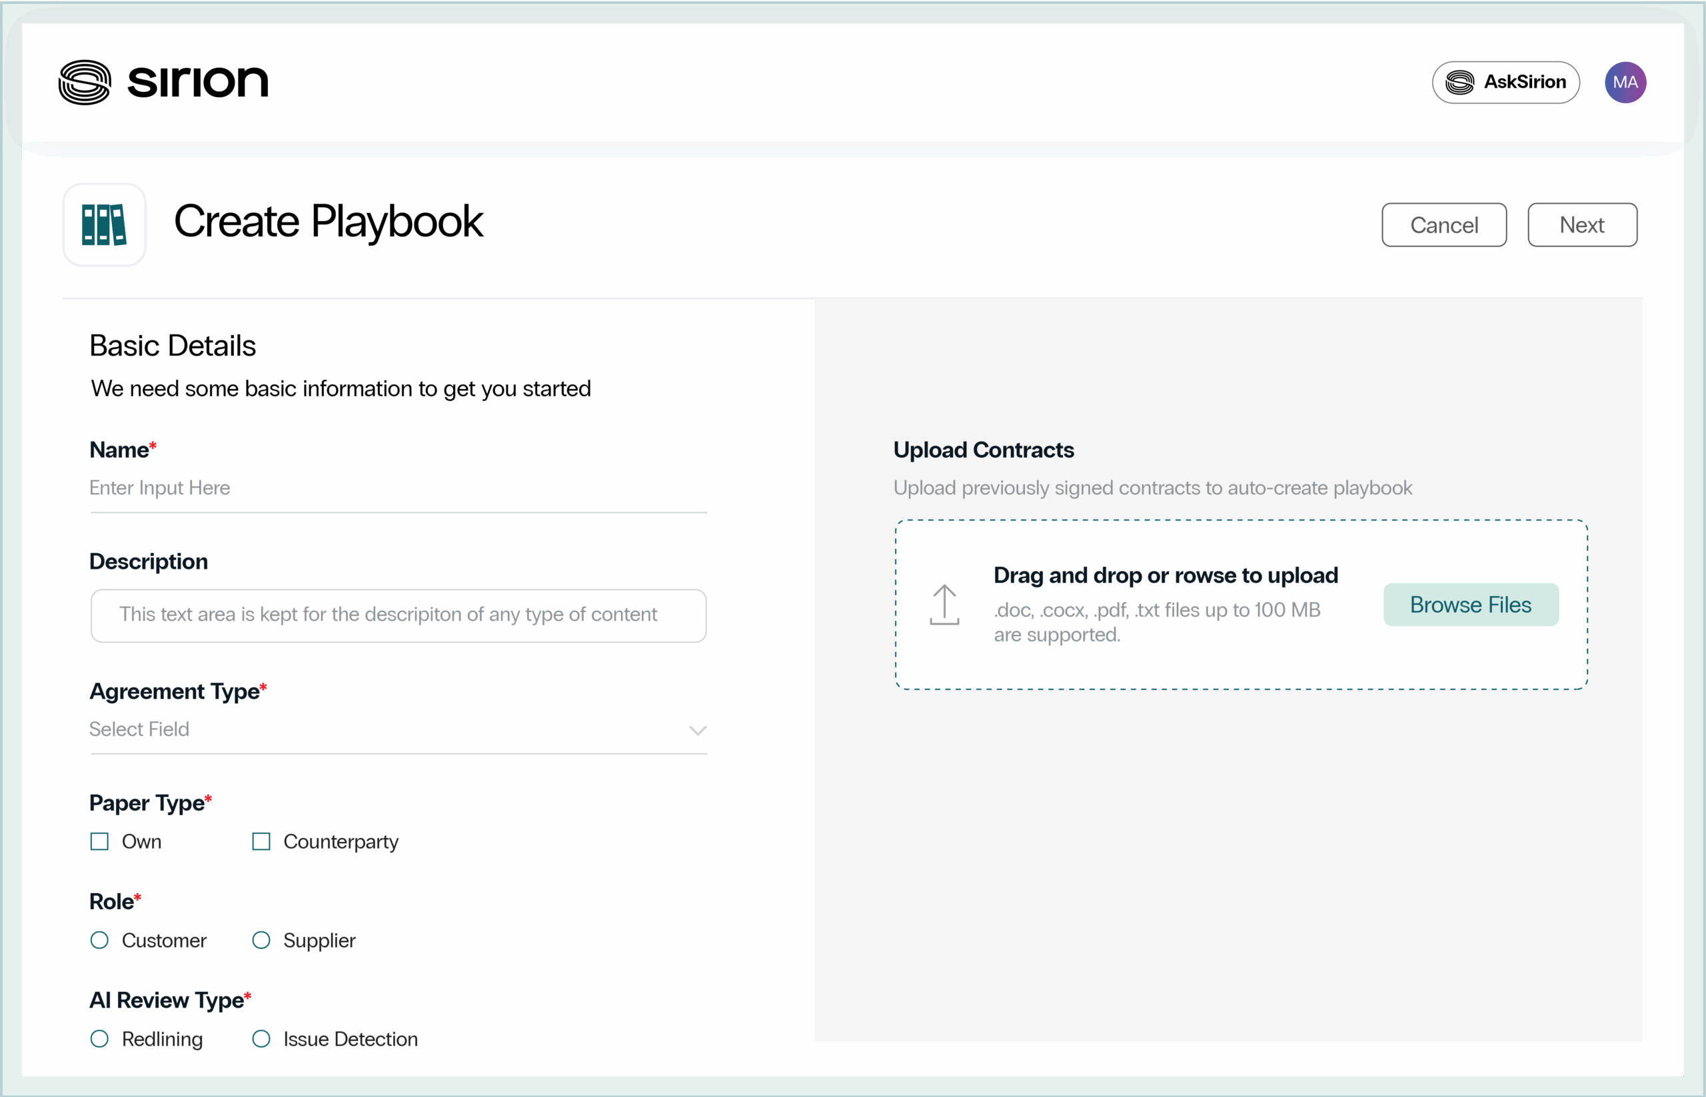1706x1097 pixels.
Task: Choose Redlining as the AI review type
Action: point(99,1038)
